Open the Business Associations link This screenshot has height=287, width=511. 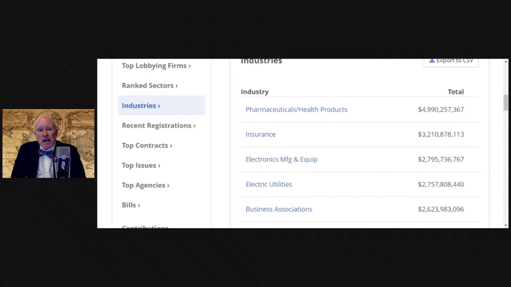pos(279,209)
